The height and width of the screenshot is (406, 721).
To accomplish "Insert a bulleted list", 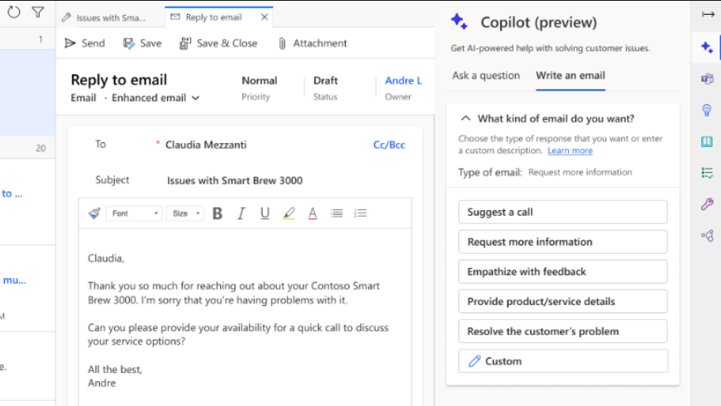I will point(337,213).
